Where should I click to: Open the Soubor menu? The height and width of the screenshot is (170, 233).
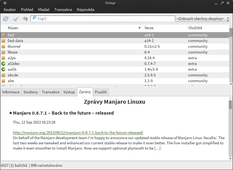[10, 10]
